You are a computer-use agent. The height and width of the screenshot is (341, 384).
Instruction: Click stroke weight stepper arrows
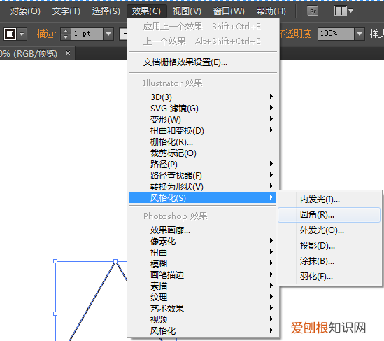point(65,34)
